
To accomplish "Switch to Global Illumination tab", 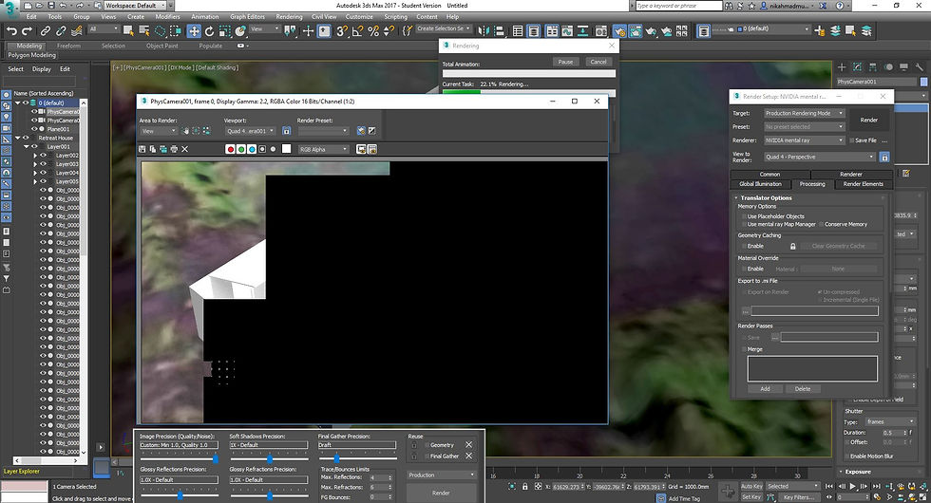I will (x=761, y=184).
